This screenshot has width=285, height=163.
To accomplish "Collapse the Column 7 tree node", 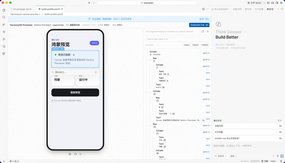I will coord(153,66).
